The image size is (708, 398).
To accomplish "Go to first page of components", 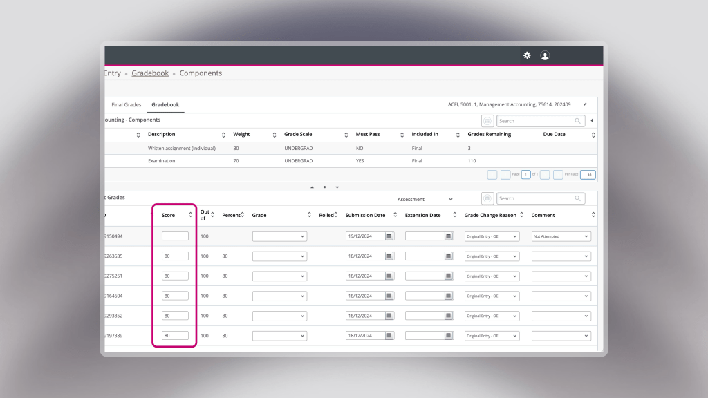I will coord(492,175).
